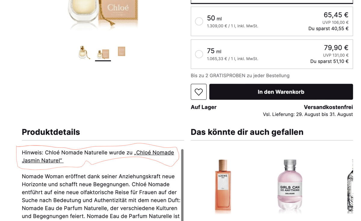Click the 65,45 € price of 50 ml
361x221 pixels.
click(336, 15)
